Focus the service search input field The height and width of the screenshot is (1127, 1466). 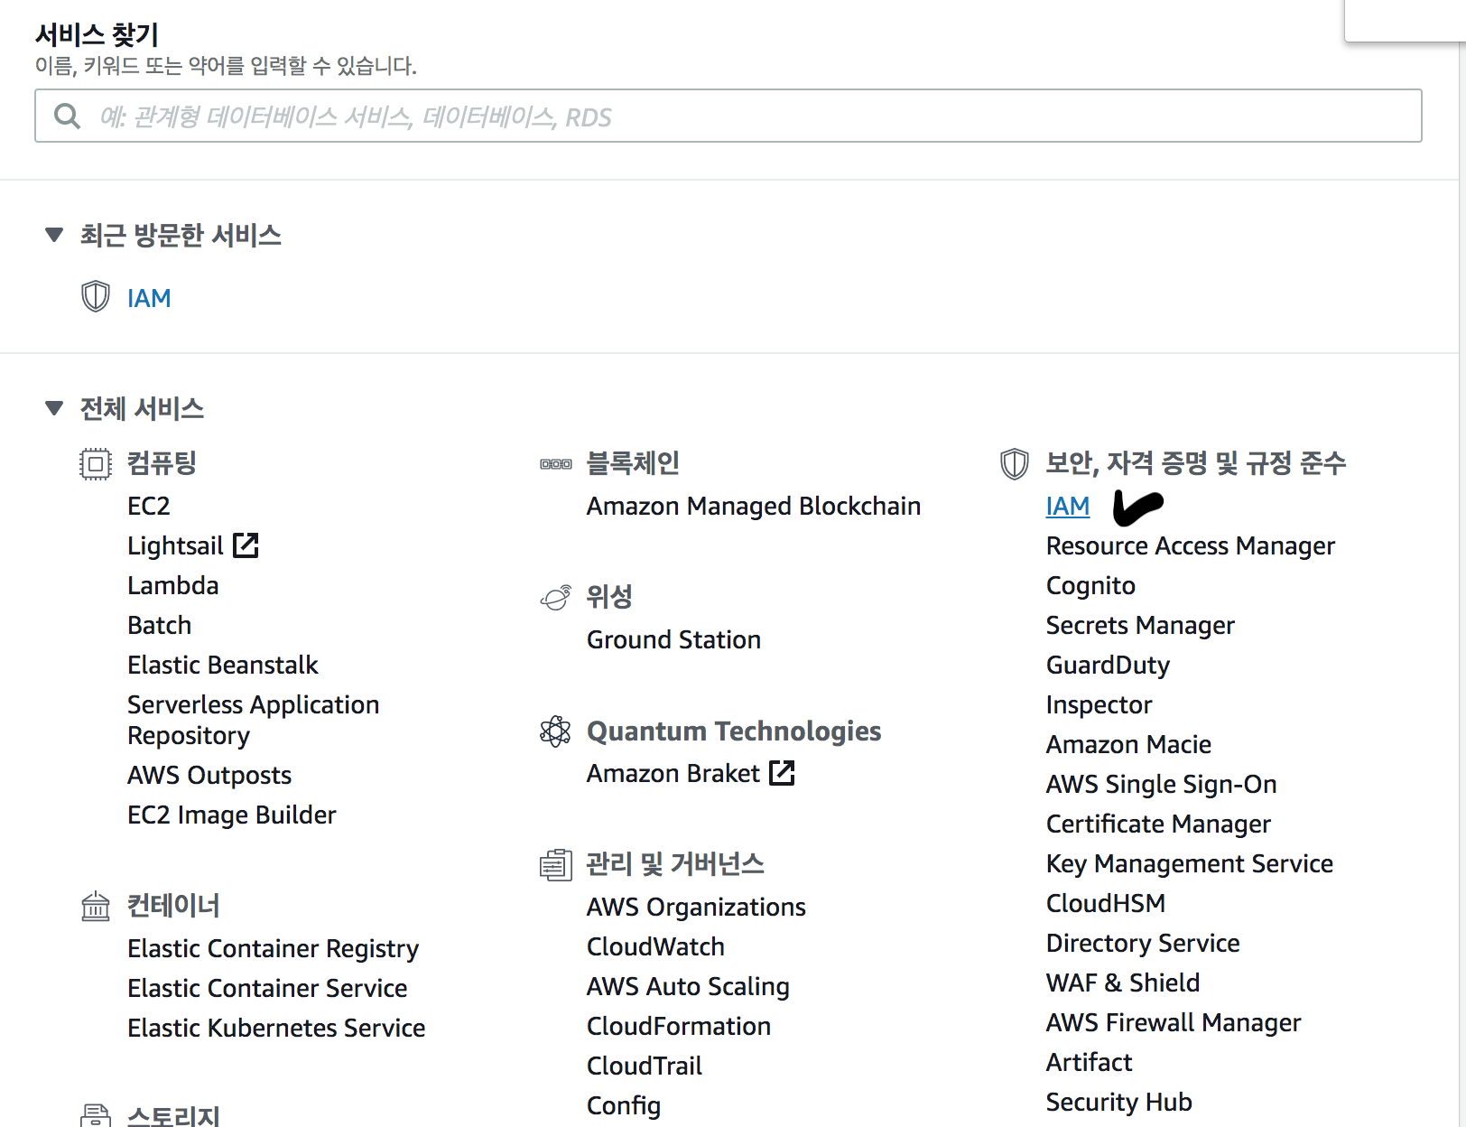tap(728, 116)
